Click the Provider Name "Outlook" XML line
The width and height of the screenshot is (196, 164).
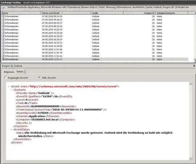pos(35,93)
